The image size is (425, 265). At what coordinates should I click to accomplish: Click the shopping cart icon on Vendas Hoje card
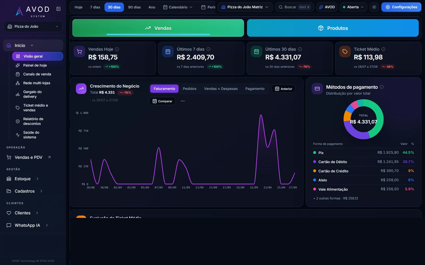(79, 52)
